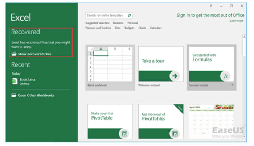Click the Take a tour arrow icon

pyautogui.click(x=175, y=76)
